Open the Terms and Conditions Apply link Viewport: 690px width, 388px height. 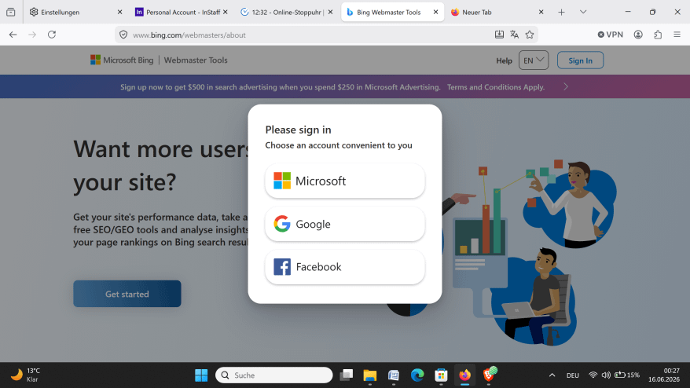point(496,87)
